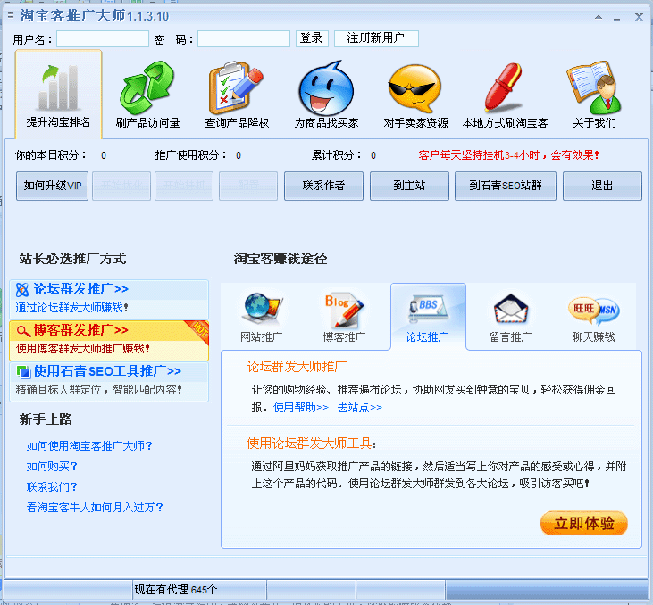This screenshot has height=605, width=653.
Task: Click the 注册新用户 button
Action: pyautogui.click(x=376, y=38)
